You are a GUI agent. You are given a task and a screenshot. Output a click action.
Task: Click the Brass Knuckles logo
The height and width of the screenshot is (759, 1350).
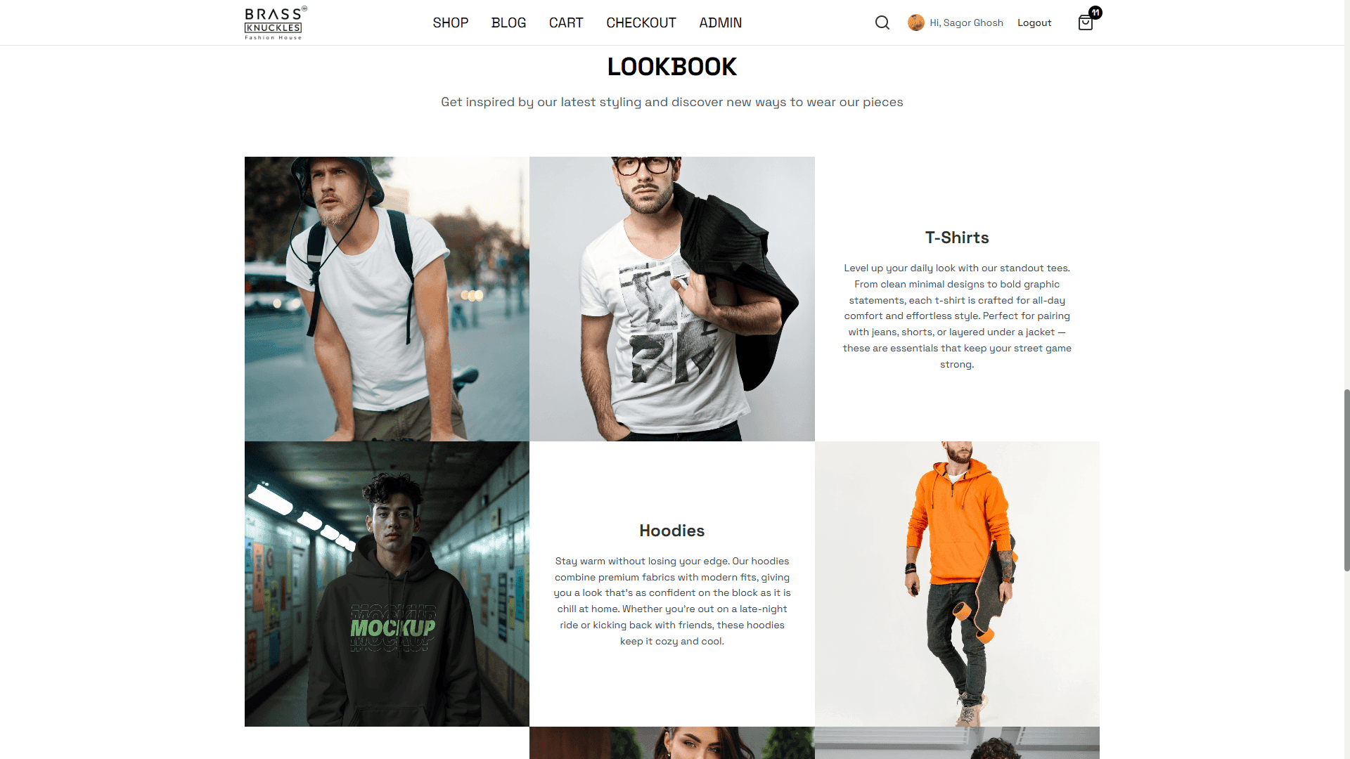[276, 23]
